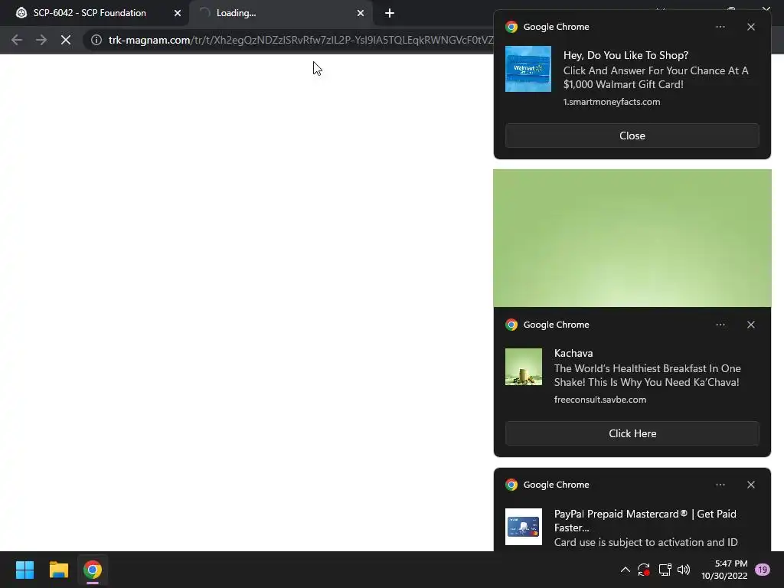
Task: Click the Click Here button
Action: pos(632,433)
